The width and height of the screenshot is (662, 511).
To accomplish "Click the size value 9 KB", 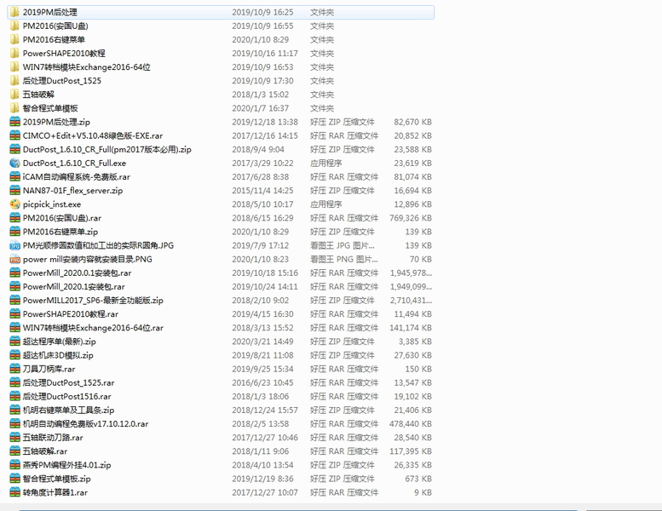I will point(423,492).
